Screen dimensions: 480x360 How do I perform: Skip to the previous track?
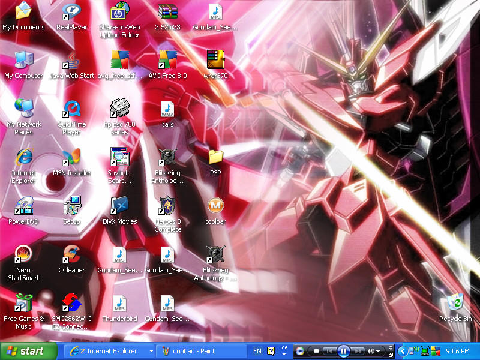click(329, 351)
